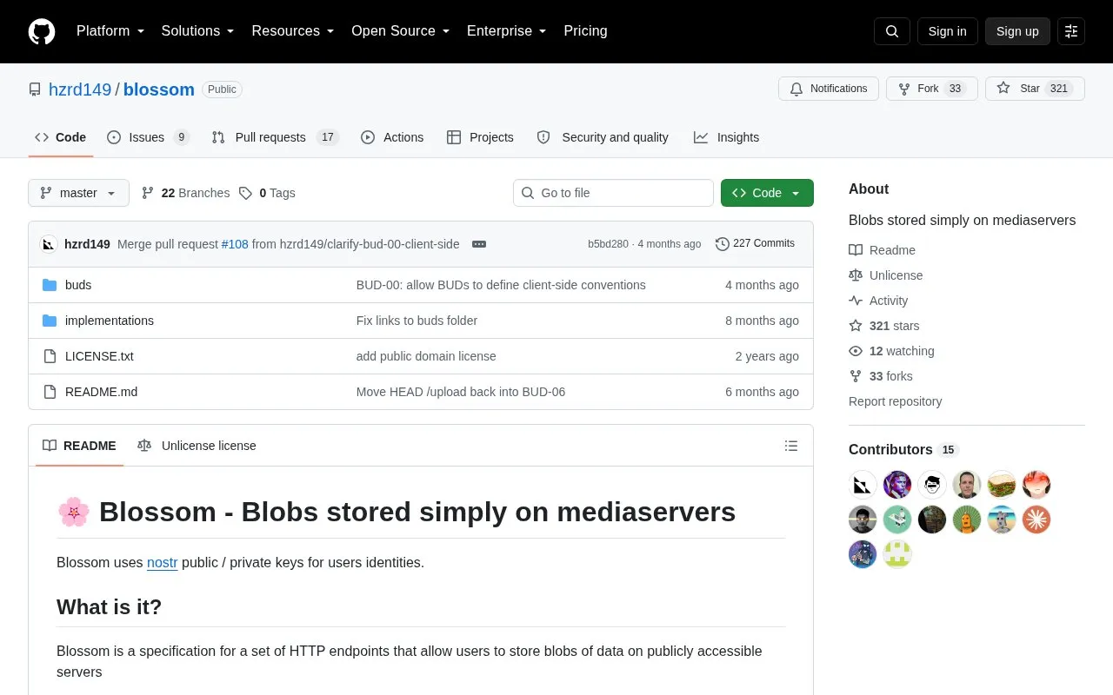Click Sign up
Image resolution: width=1113 pixels, height=695 pixels.
tap(1017, 31)
